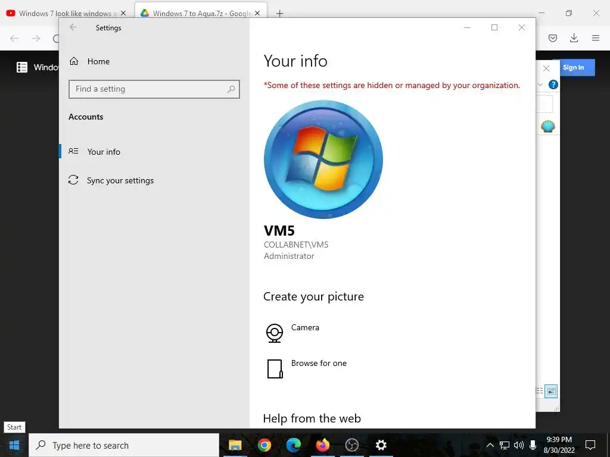Click the network tray icon

coord(504,445)
